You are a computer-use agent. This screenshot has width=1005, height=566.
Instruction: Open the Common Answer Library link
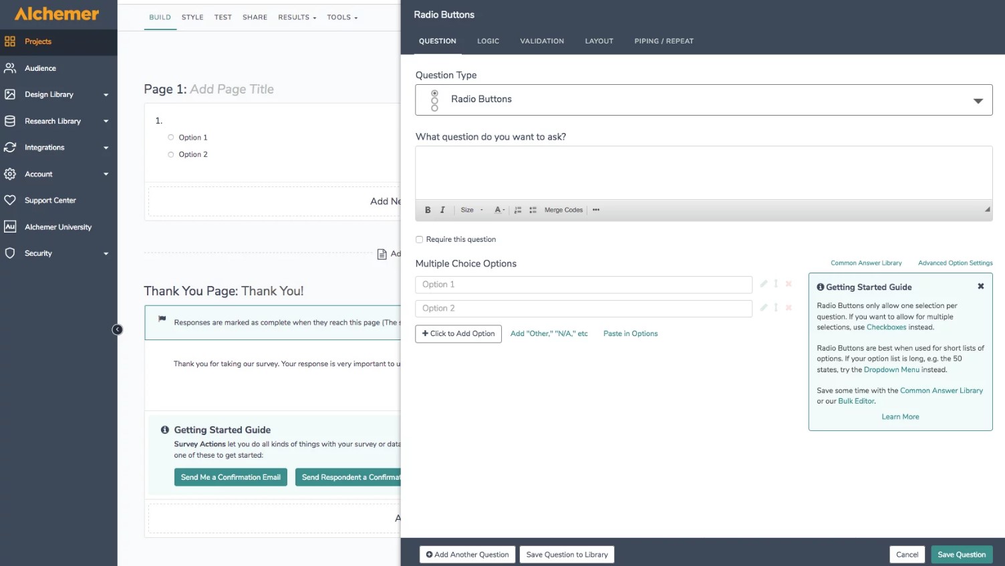(866, 263)
